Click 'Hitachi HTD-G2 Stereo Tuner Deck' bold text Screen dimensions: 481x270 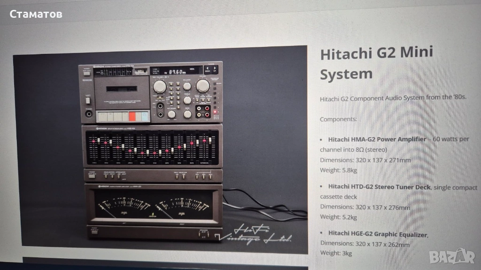[x=380, y=187]
